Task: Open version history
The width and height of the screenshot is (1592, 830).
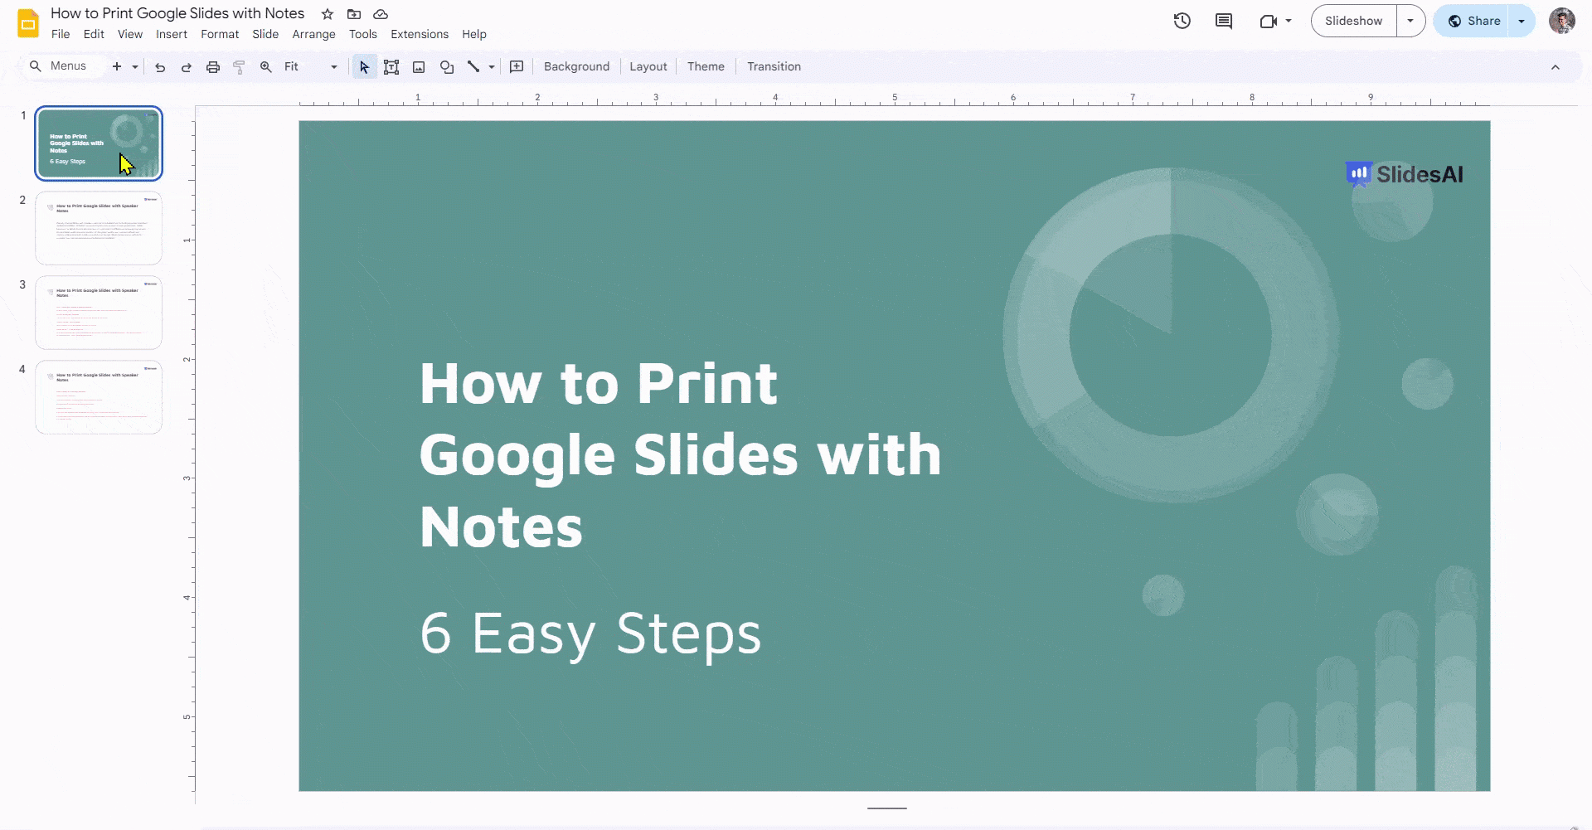Action: point(1182,21)
